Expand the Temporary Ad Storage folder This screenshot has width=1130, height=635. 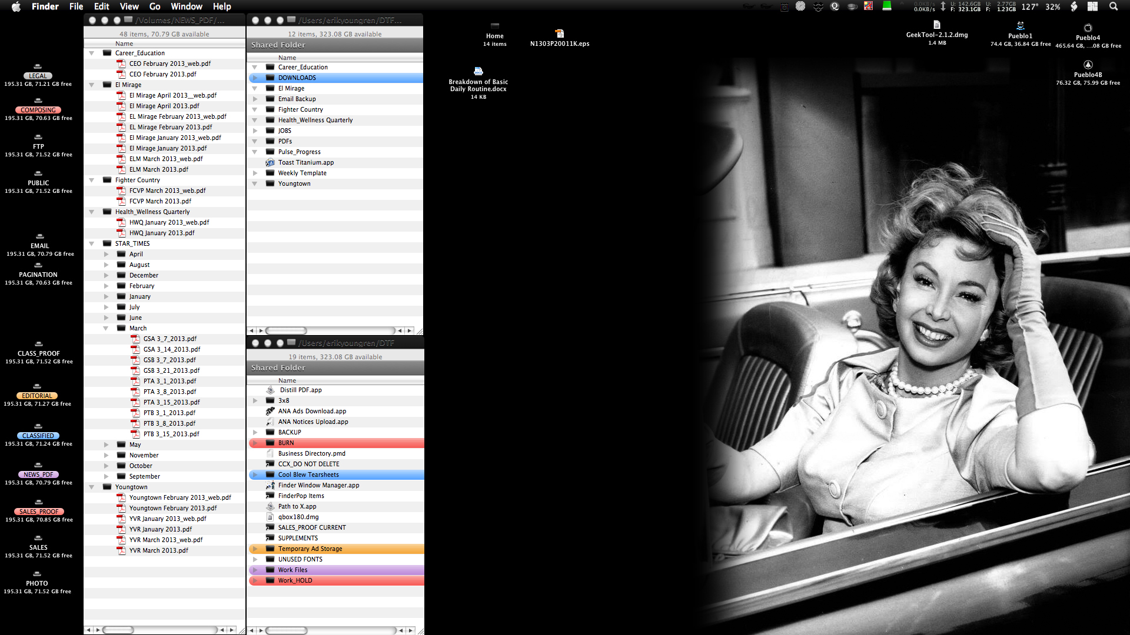pyautogui.click(x=255, y=549)
